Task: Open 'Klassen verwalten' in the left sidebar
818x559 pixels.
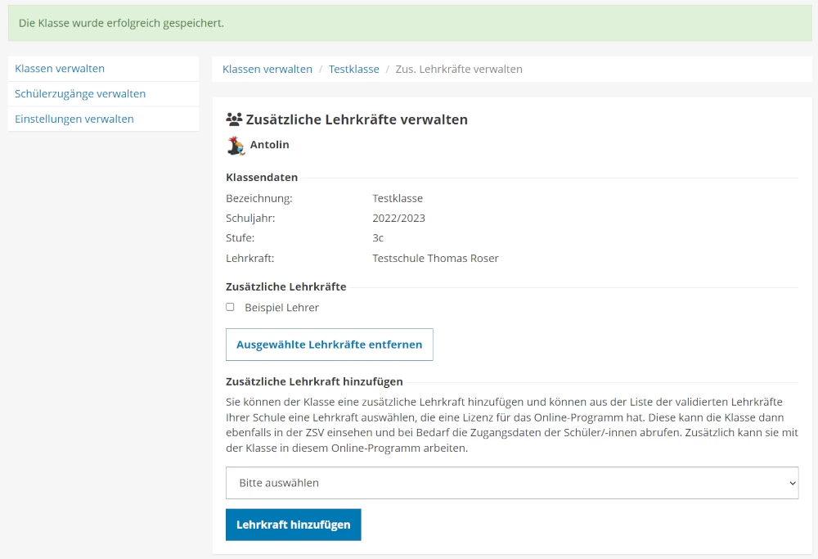Action: (60, 69)
